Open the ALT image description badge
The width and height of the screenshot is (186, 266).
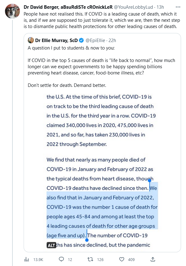[51, 245]
